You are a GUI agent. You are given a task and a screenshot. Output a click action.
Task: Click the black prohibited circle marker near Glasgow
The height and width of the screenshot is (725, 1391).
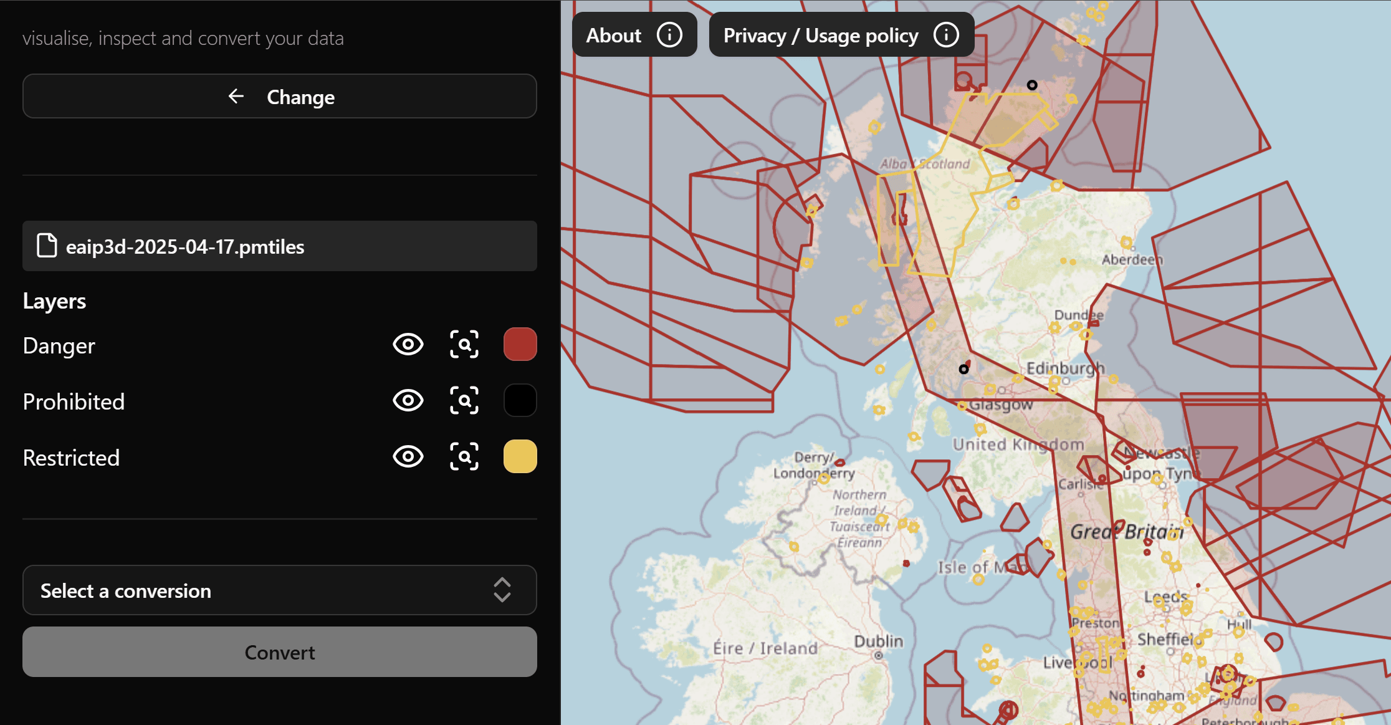coord(963,369)
